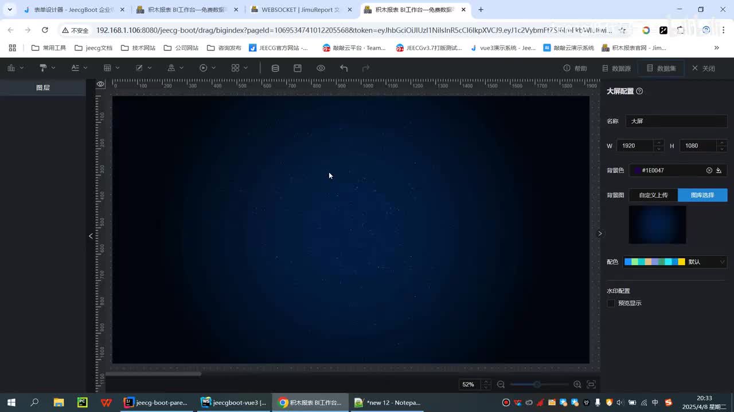Image resolution: width=734 pixels, height=412 pixels.
Task: Show more bookmarks with the chevron
Action: click(716, 48)
